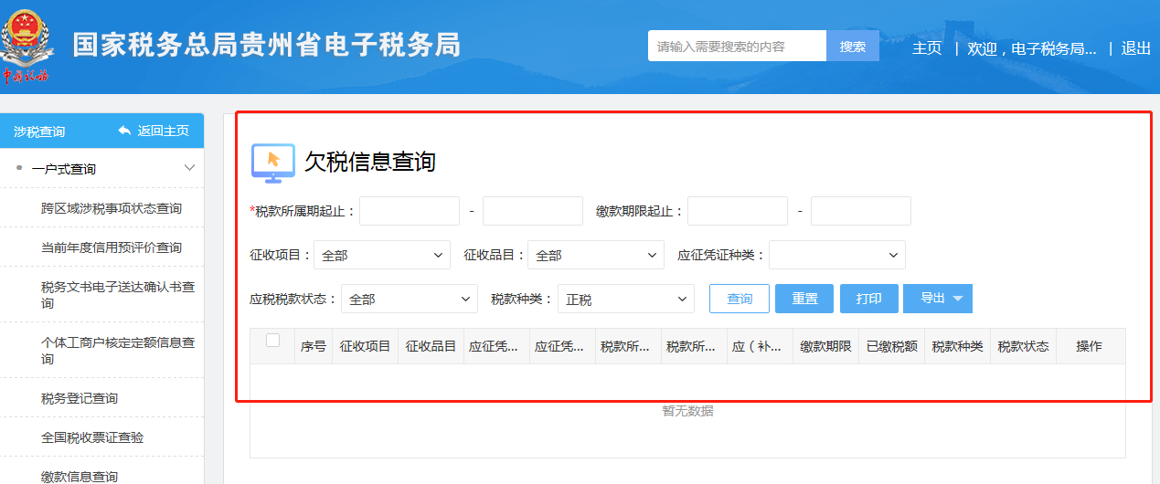1160x484 pixels.
Task: Expand the 一户式查询 chevron
Action: tap(190, 168)
